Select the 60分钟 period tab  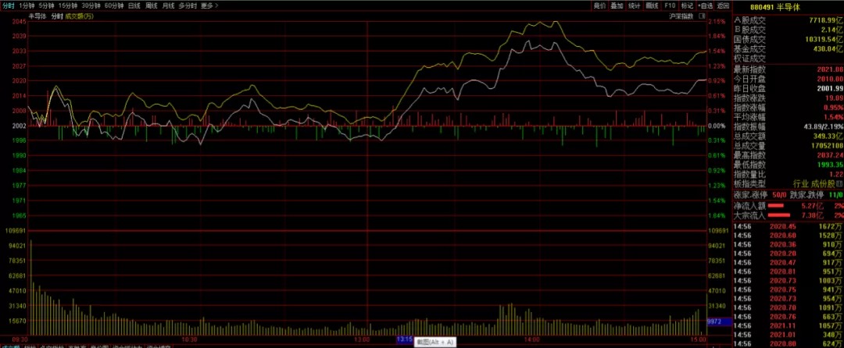click(114, 5)
